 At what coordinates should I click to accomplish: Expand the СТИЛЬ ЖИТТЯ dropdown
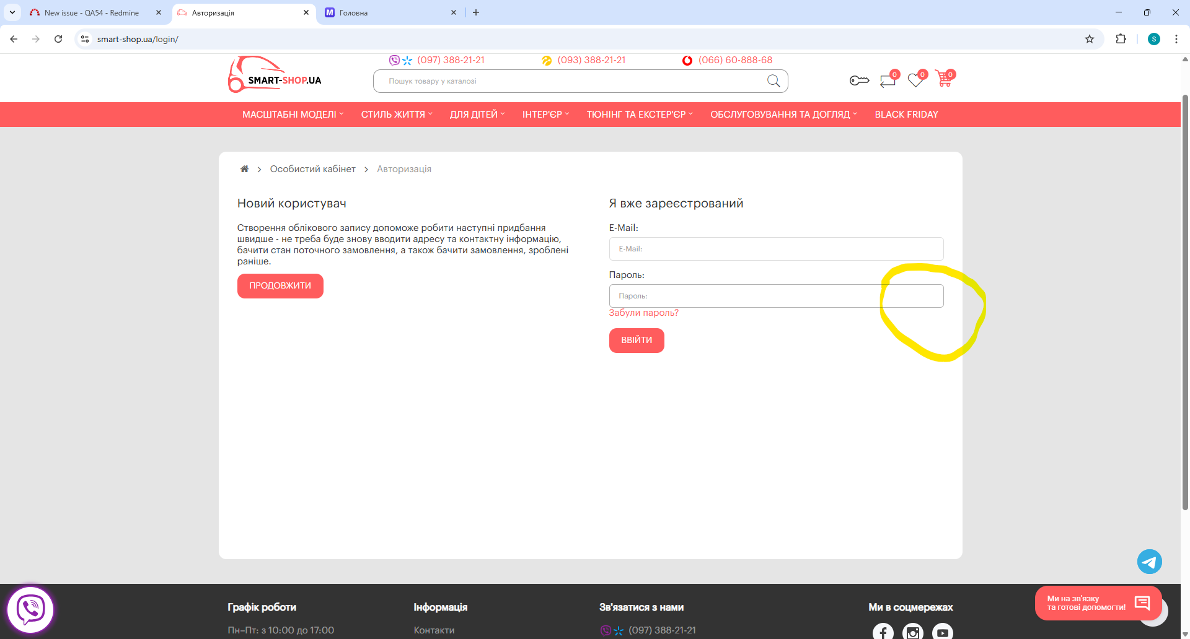[x=397, y=115]
